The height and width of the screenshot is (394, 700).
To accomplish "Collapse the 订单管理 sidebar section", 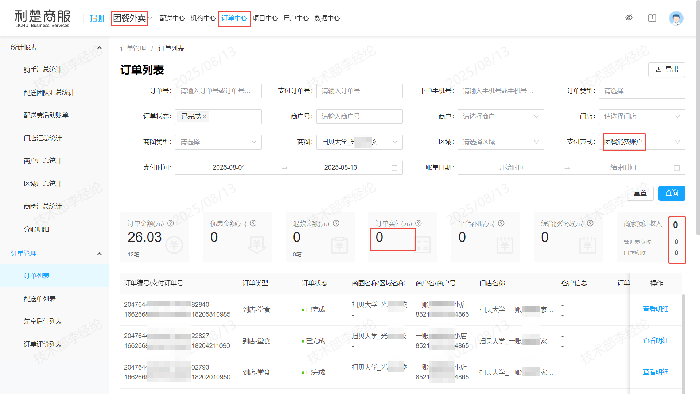I will coord(100,254).
